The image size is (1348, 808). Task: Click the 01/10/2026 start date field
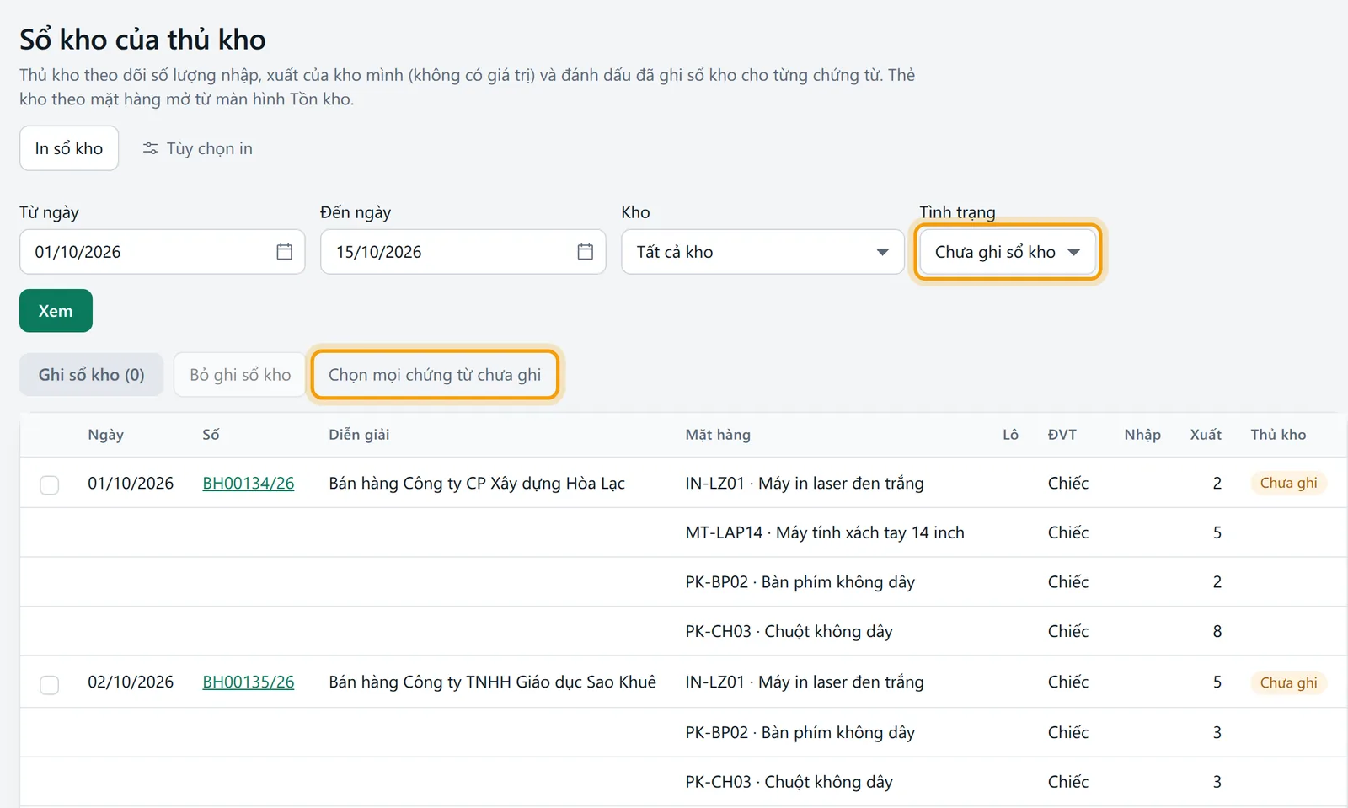click(162, 252)
